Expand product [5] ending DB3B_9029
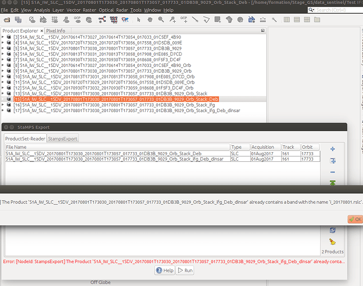Screen dimensions: 363x286 (x=3, y=48)
